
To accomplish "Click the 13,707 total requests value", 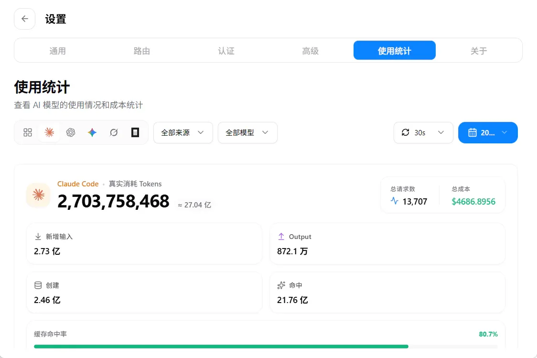I will pos(415,201).
